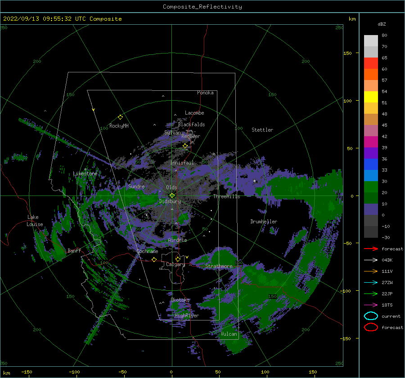
Task: Click the cyan 'current' ellipse legend icon
Action: 371,316
